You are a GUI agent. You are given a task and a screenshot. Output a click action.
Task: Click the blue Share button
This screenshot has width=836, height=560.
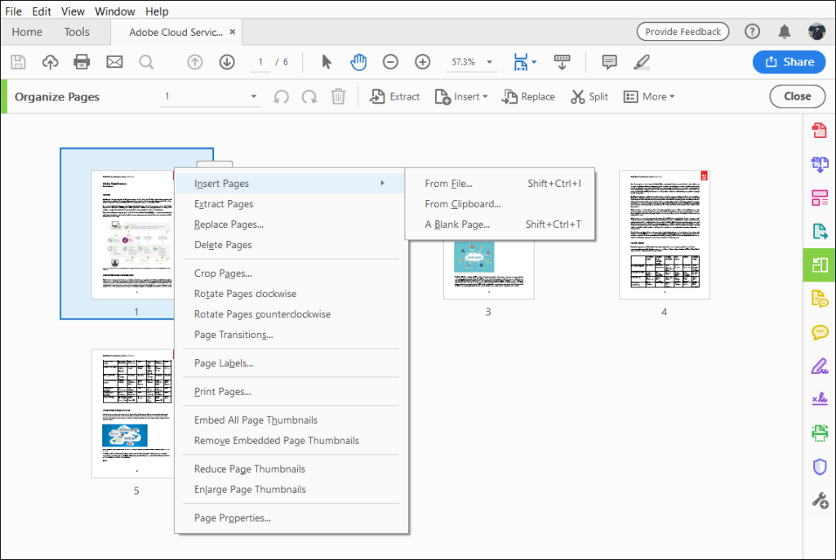pyautogui.click(x=789, y=61)
